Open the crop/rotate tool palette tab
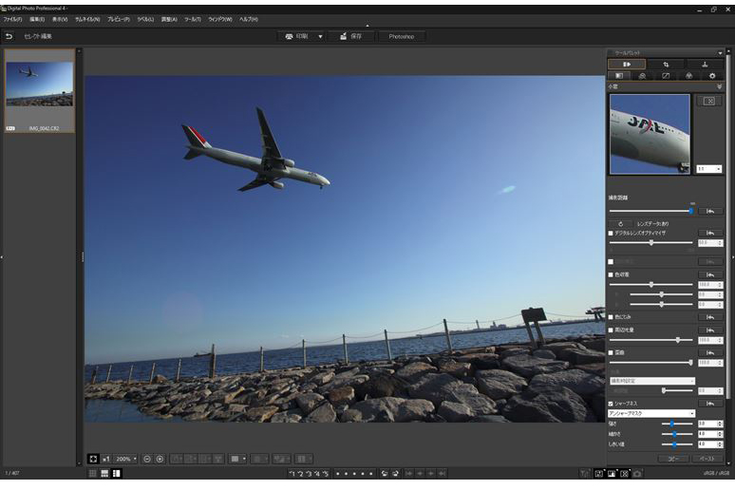The height and width of the screenshot is (490, 735). pyautogui.click(x=666, y=64)
